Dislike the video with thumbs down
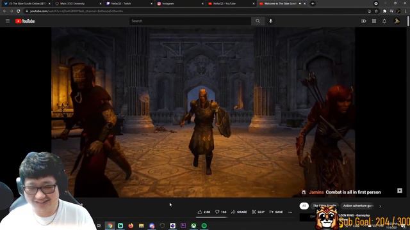 [220, 212]
